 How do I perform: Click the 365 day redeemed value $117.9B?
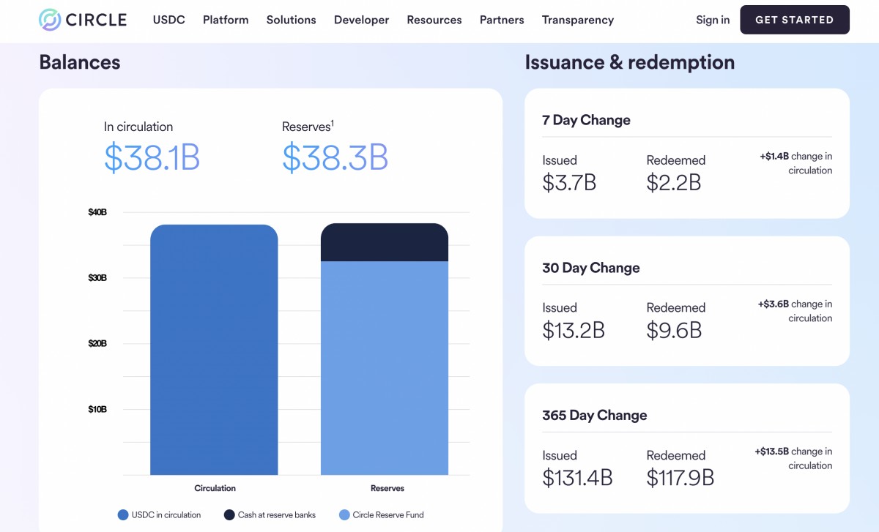point(680,478)
